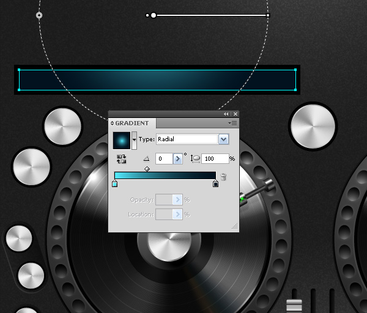The height and width of the screenshot is (313, 367).
Task: Click the aspect ratio icon
Action: pos(195,159)
